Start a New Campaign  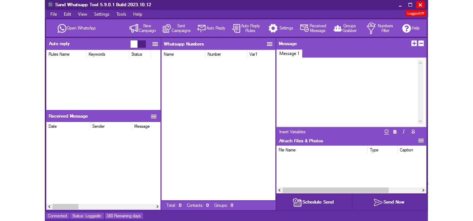(x=143, y=28)
